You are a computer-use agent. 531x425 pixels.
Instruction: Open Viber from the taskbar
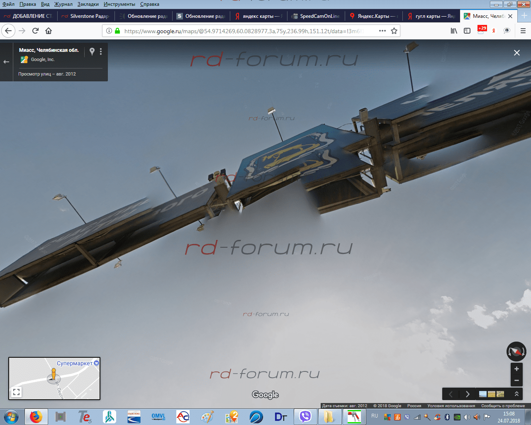point(305,416)
